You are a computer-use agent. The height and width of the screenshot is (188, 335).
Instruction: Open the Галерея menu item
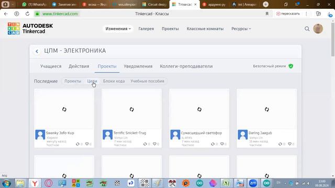pos(146,29)
